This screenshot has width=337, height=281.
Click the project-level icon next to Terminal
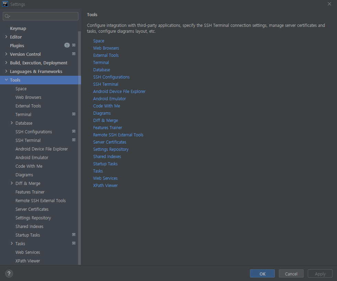click(x=74, y=114)
